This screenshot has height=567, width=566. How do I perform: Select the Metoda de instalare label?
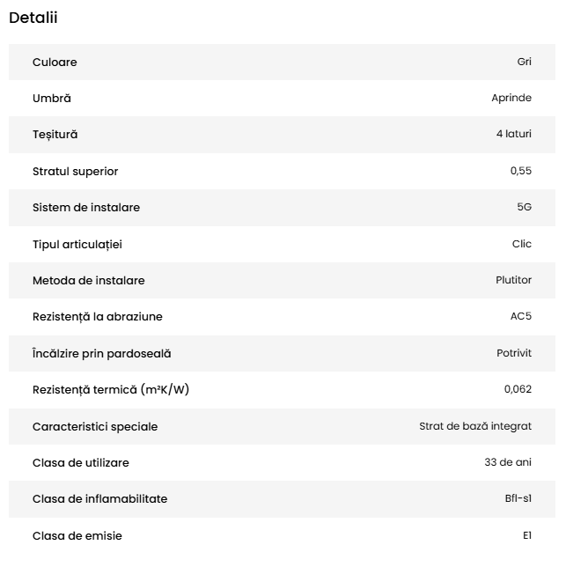pos(89,280)
